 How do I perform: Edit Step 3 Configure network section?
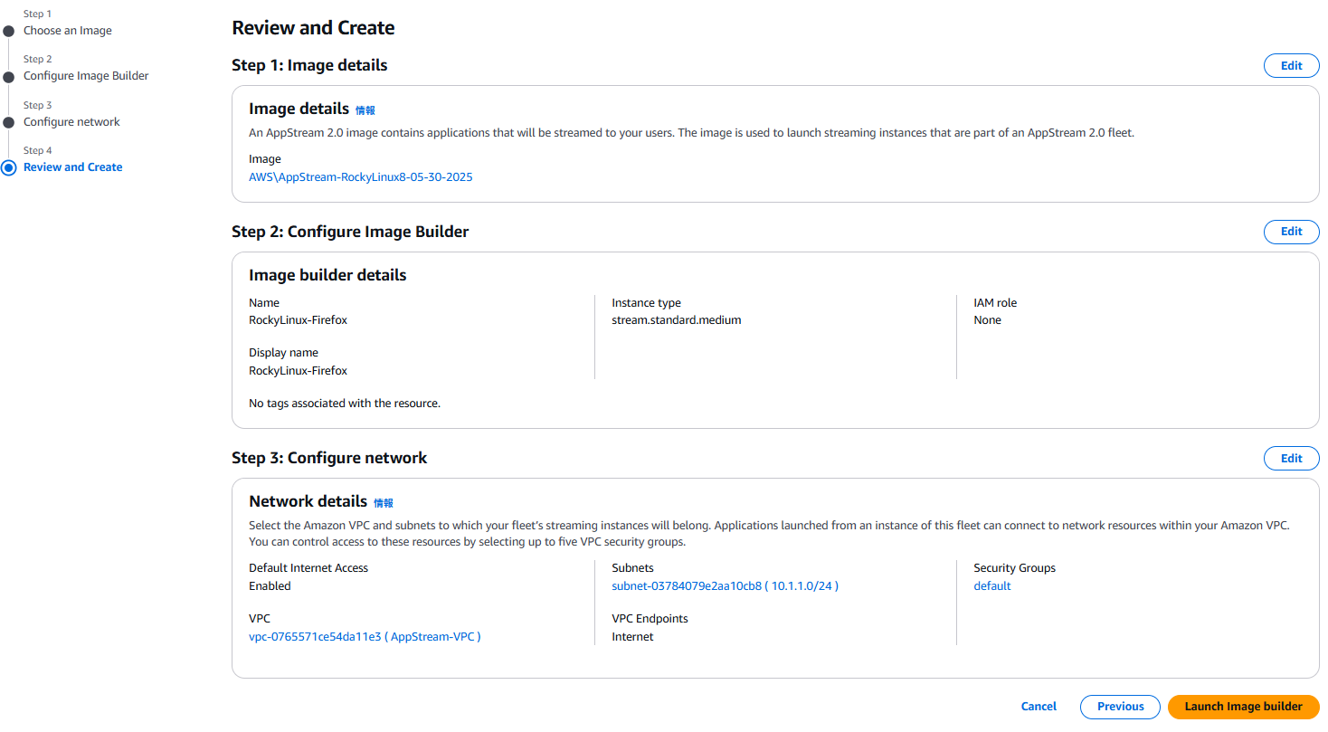click(x=1291, y=458)
